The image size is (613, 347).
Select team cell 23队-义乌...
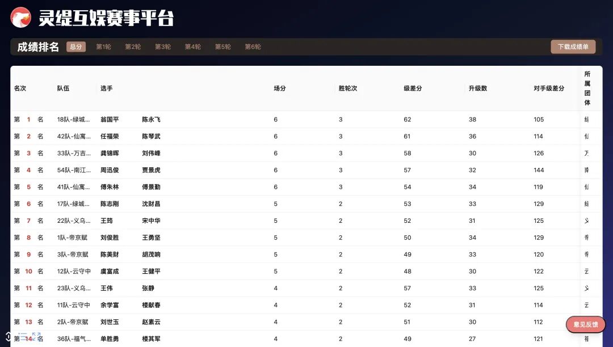point(73,288)
